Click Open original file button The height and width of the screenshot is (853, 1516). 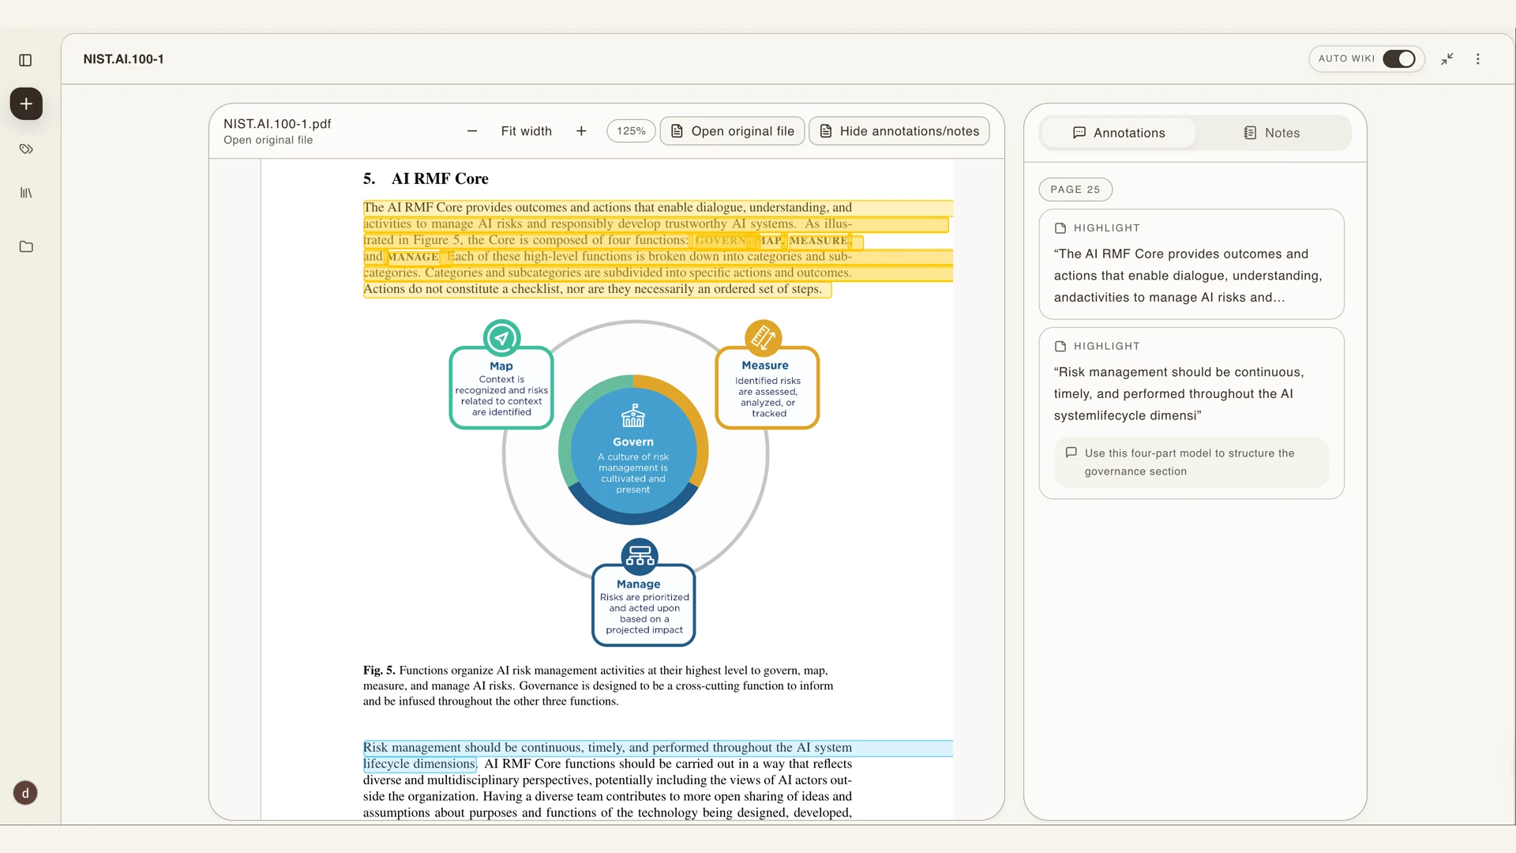733,131
